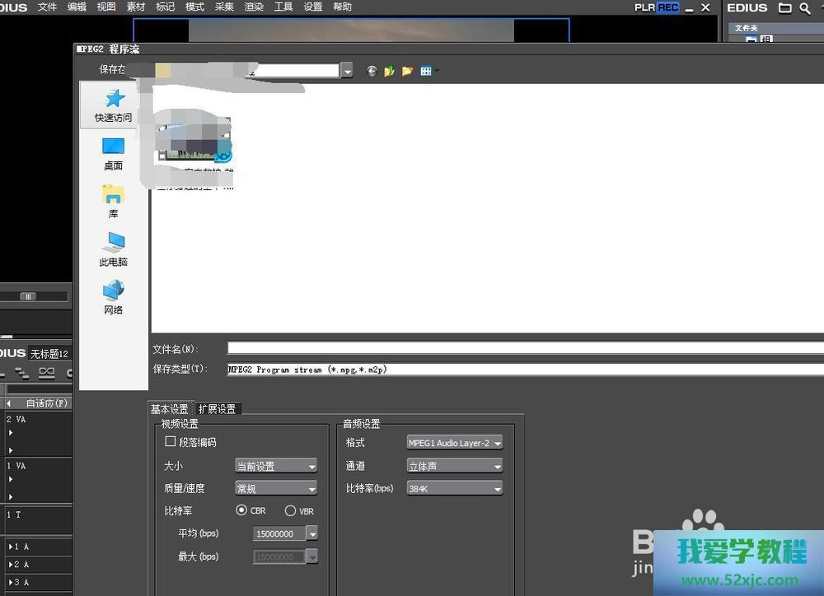The width and height of the screenshot is (824, 596).
Task: Expand the 质量/速度 quality dropdown
Action: [276, 489]
